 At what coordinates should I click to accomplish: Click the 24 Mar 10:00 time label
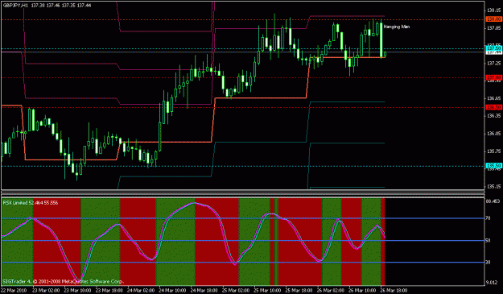173,291
